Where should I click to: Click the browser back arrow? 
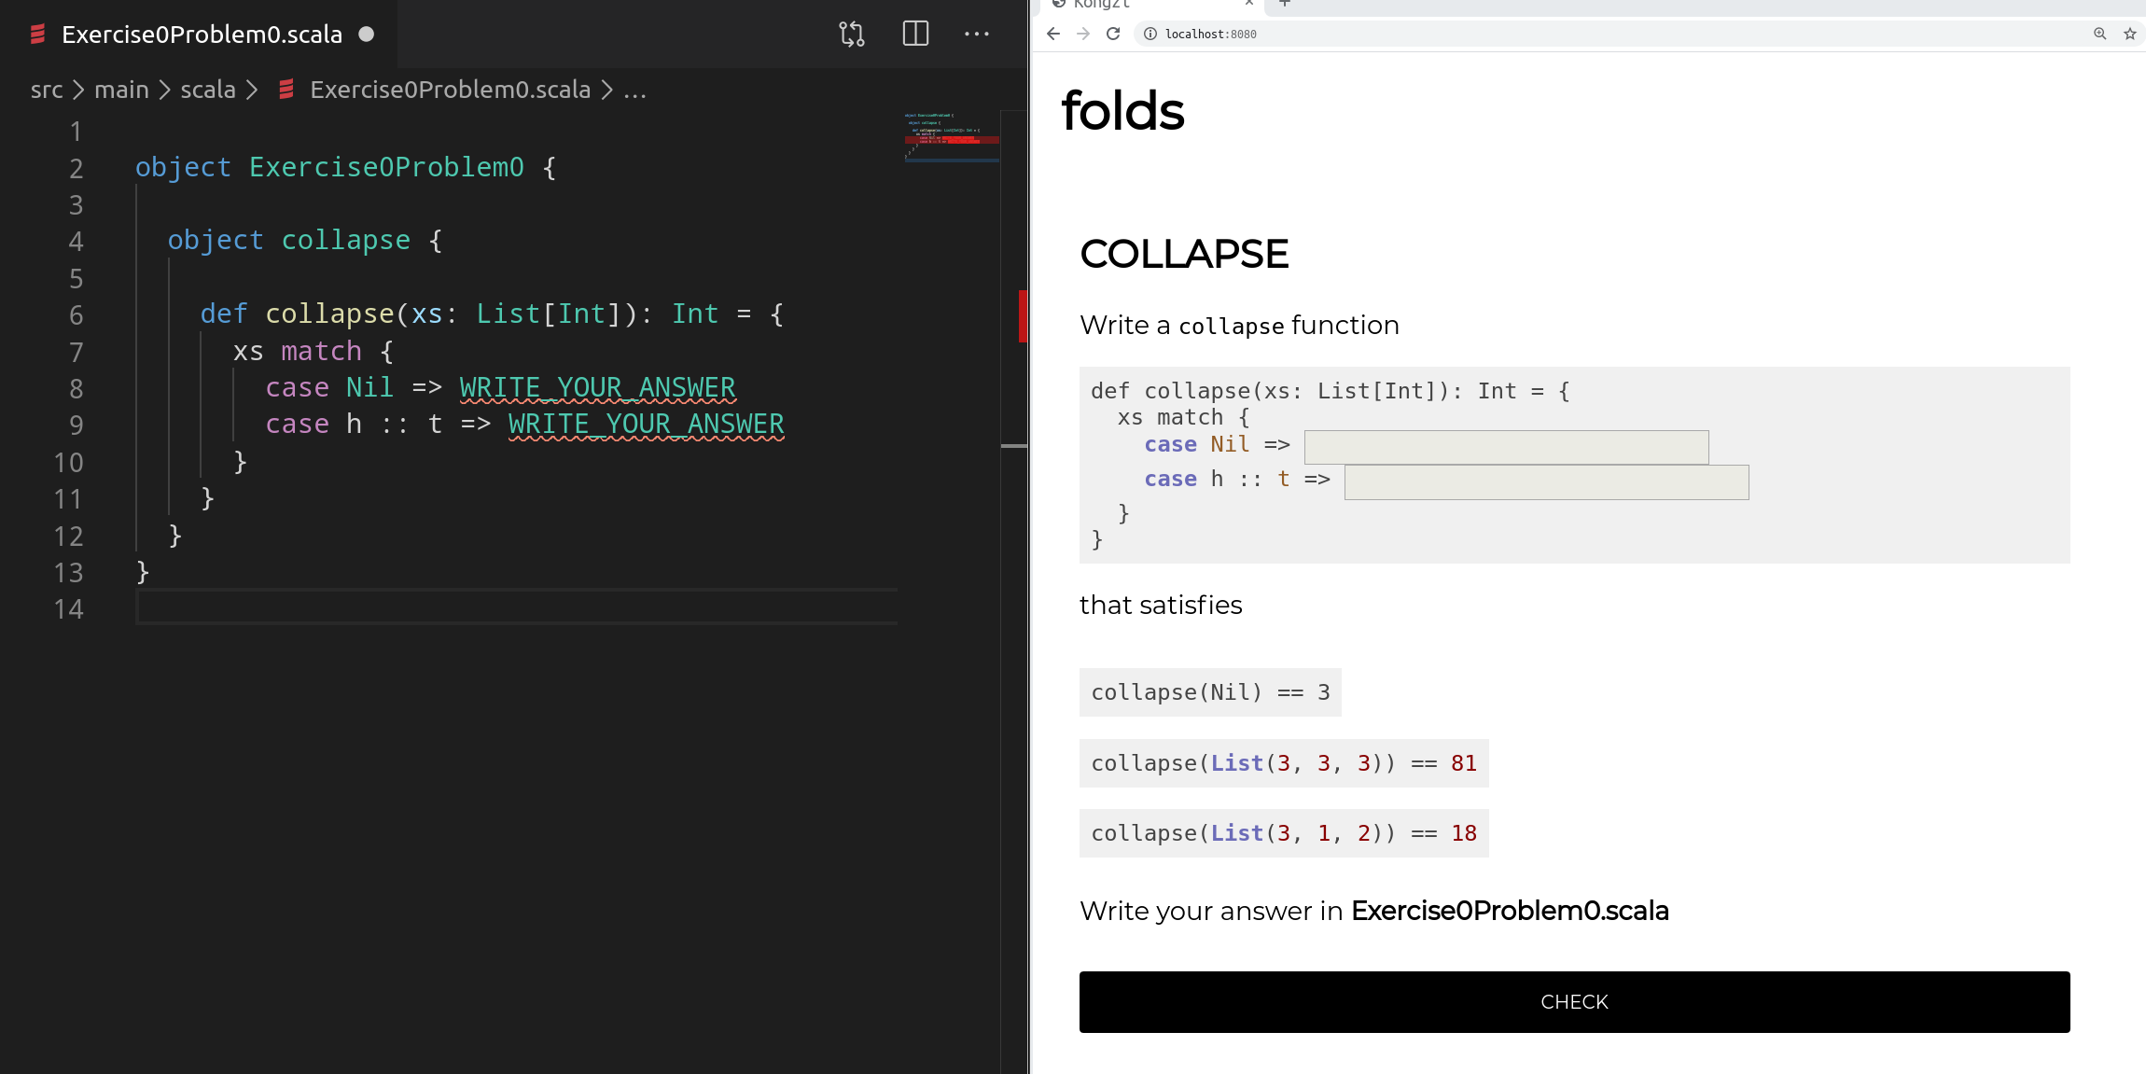[1053, 34]
